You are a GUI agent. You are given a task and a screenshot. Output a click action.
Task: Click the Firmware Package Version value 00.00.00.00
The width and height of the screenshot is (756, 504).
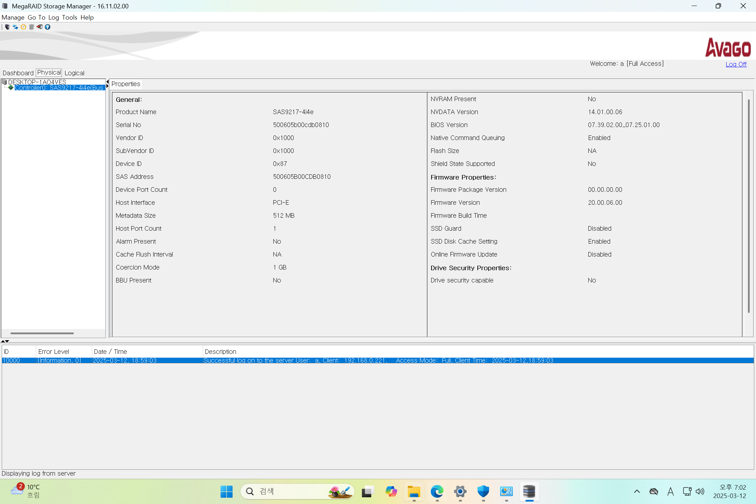605,190
